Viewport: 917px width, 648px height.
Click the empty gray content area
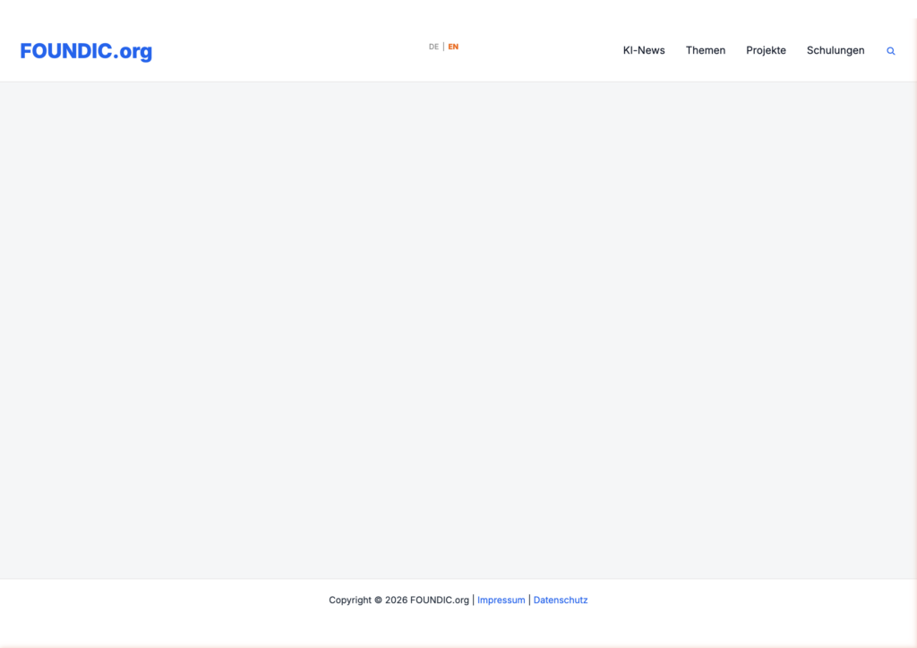click(x=458, y=330)
